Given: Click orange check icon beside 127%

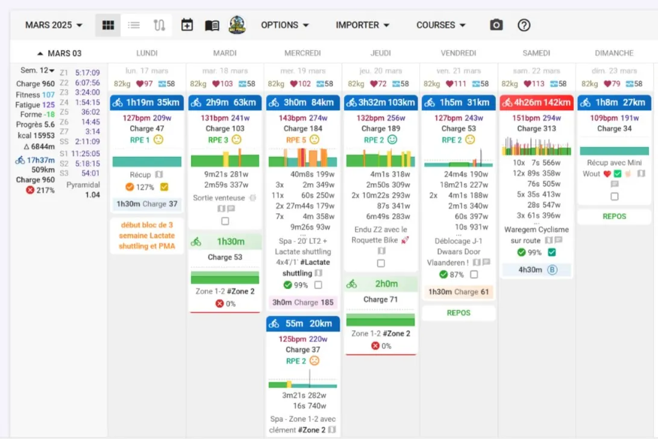Looking at the screenshot, I should (130, 187).
